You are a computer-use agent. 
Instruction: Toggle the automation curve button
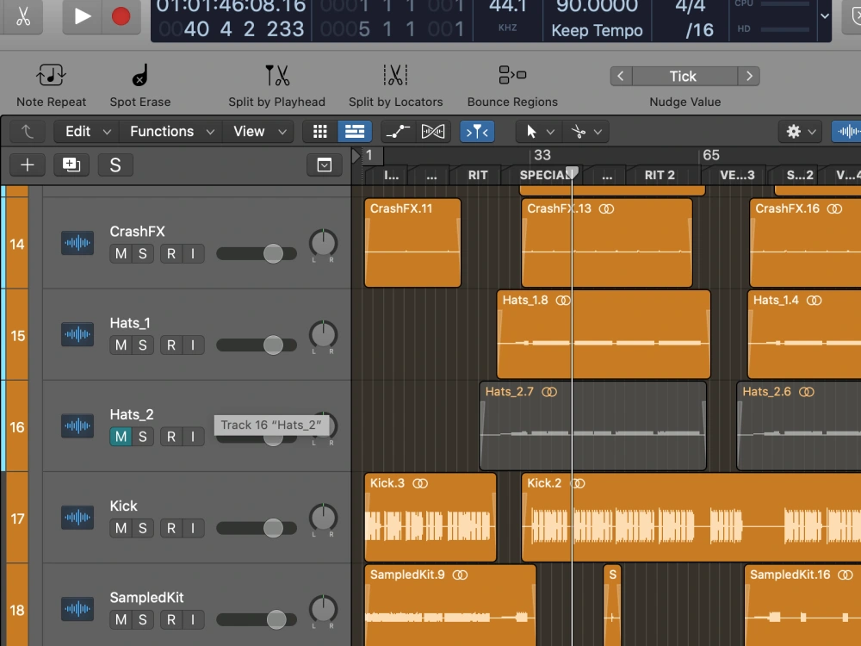point(398,131)
